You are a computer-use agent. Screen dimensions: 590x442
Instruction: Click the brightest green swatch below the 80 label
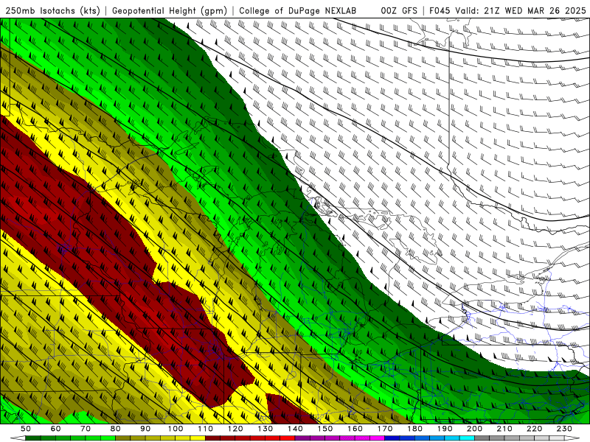coord(108,438)
